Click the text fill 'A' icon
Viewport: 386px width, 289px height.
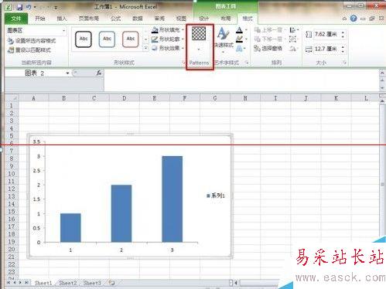(x=239, y=30)
